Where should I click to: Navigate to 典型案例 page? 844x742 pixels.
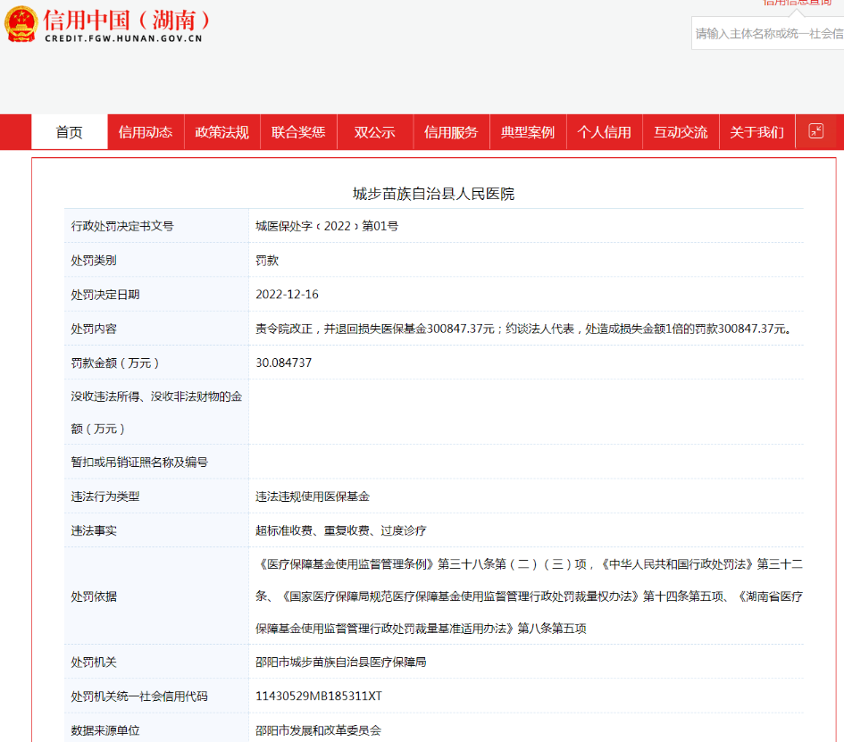tap(527, 132)
